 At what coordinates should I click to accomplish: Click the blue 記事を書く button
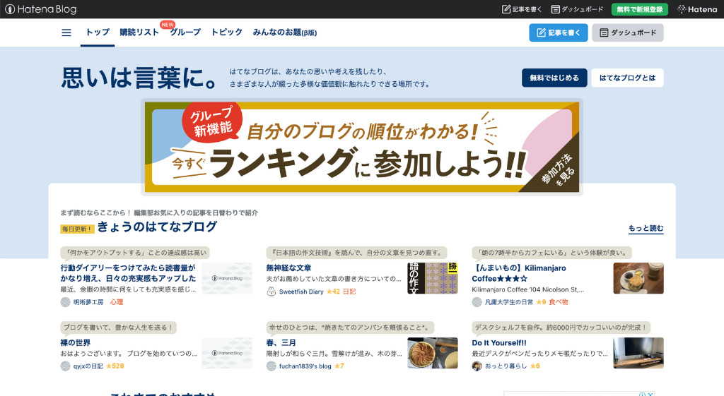click(559, 32)
